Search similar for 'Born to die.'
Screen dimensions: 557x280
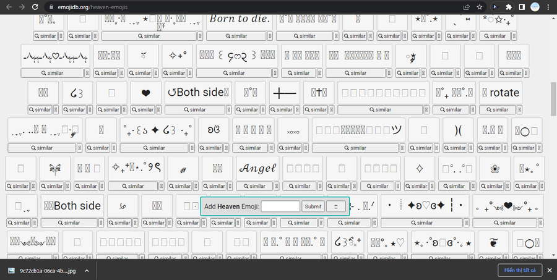(x=236, y=36)
